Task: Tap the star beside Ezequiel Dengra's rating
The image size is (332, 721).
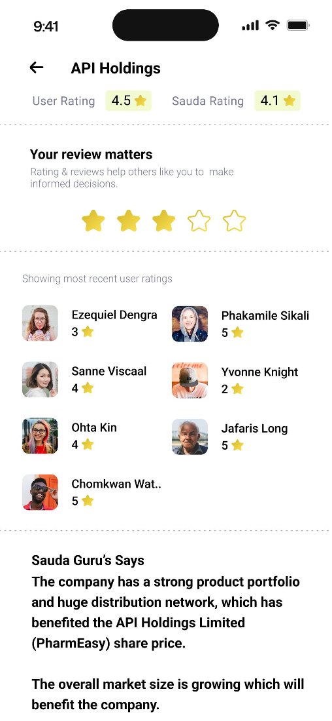Action: (87, 332)
